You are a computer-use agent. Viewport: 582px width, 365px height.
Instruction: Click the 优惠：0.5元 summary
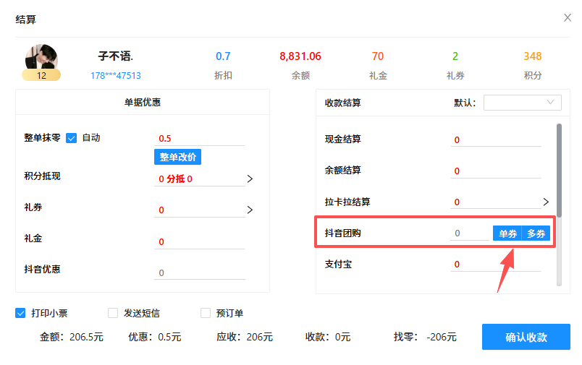pos(155,337)
